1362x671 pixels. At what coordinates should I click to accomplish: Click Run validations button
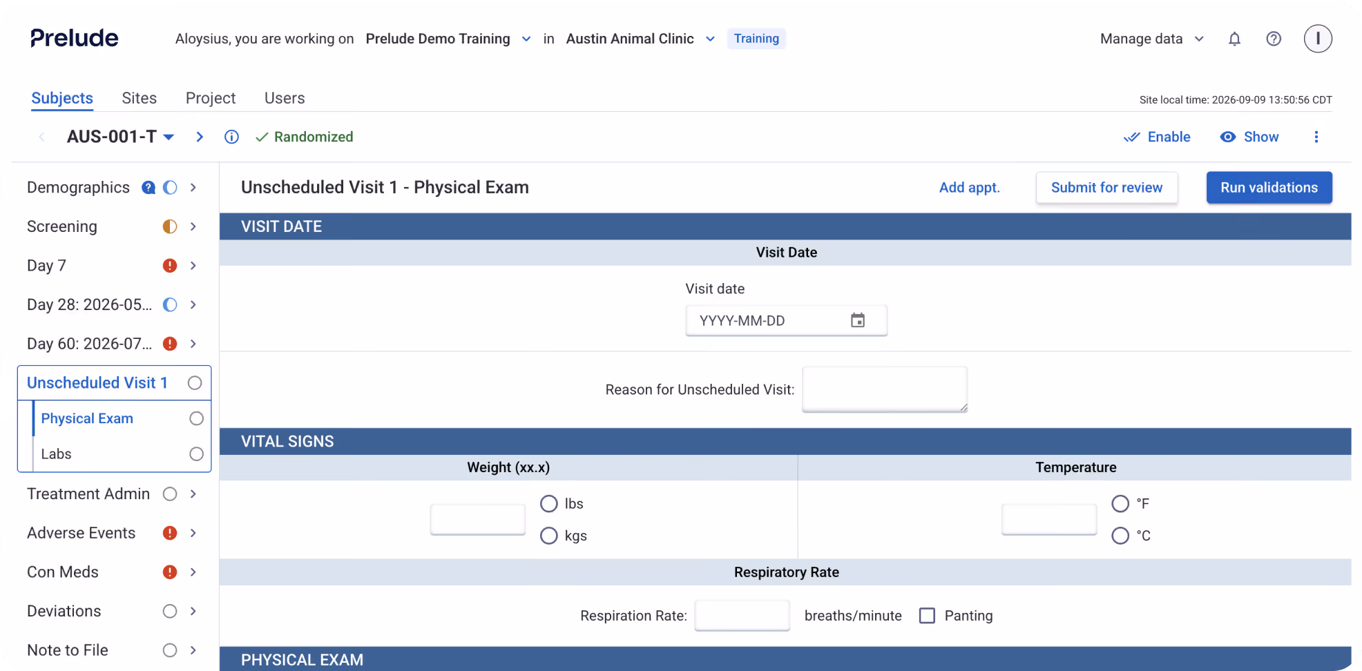pos(1269,188)
